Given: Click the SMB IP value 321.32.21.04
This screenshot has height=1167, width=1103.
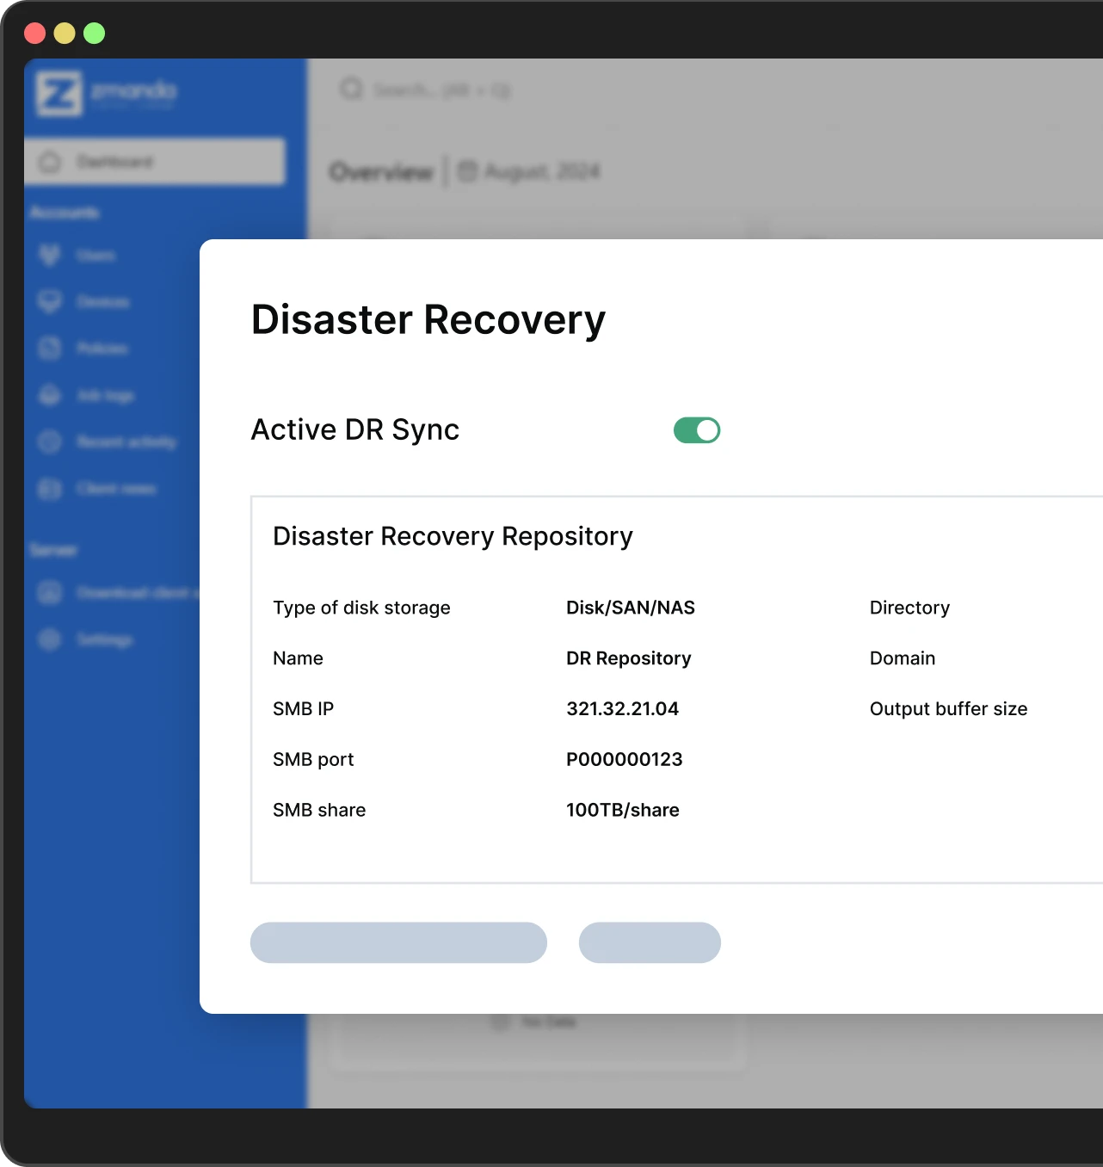Looking at the screenshot, I should pos(622,709).
